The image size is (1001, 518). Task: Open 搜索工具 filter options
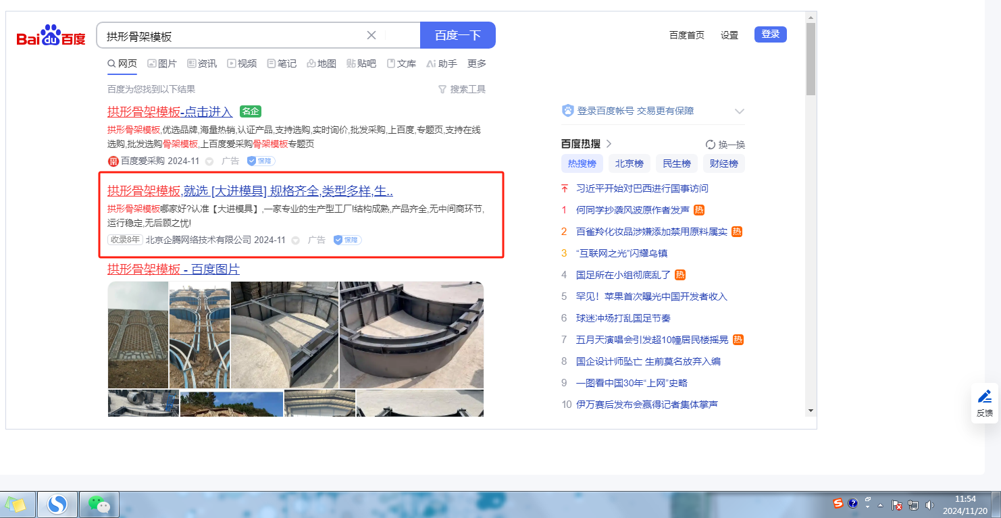point(462,89)
